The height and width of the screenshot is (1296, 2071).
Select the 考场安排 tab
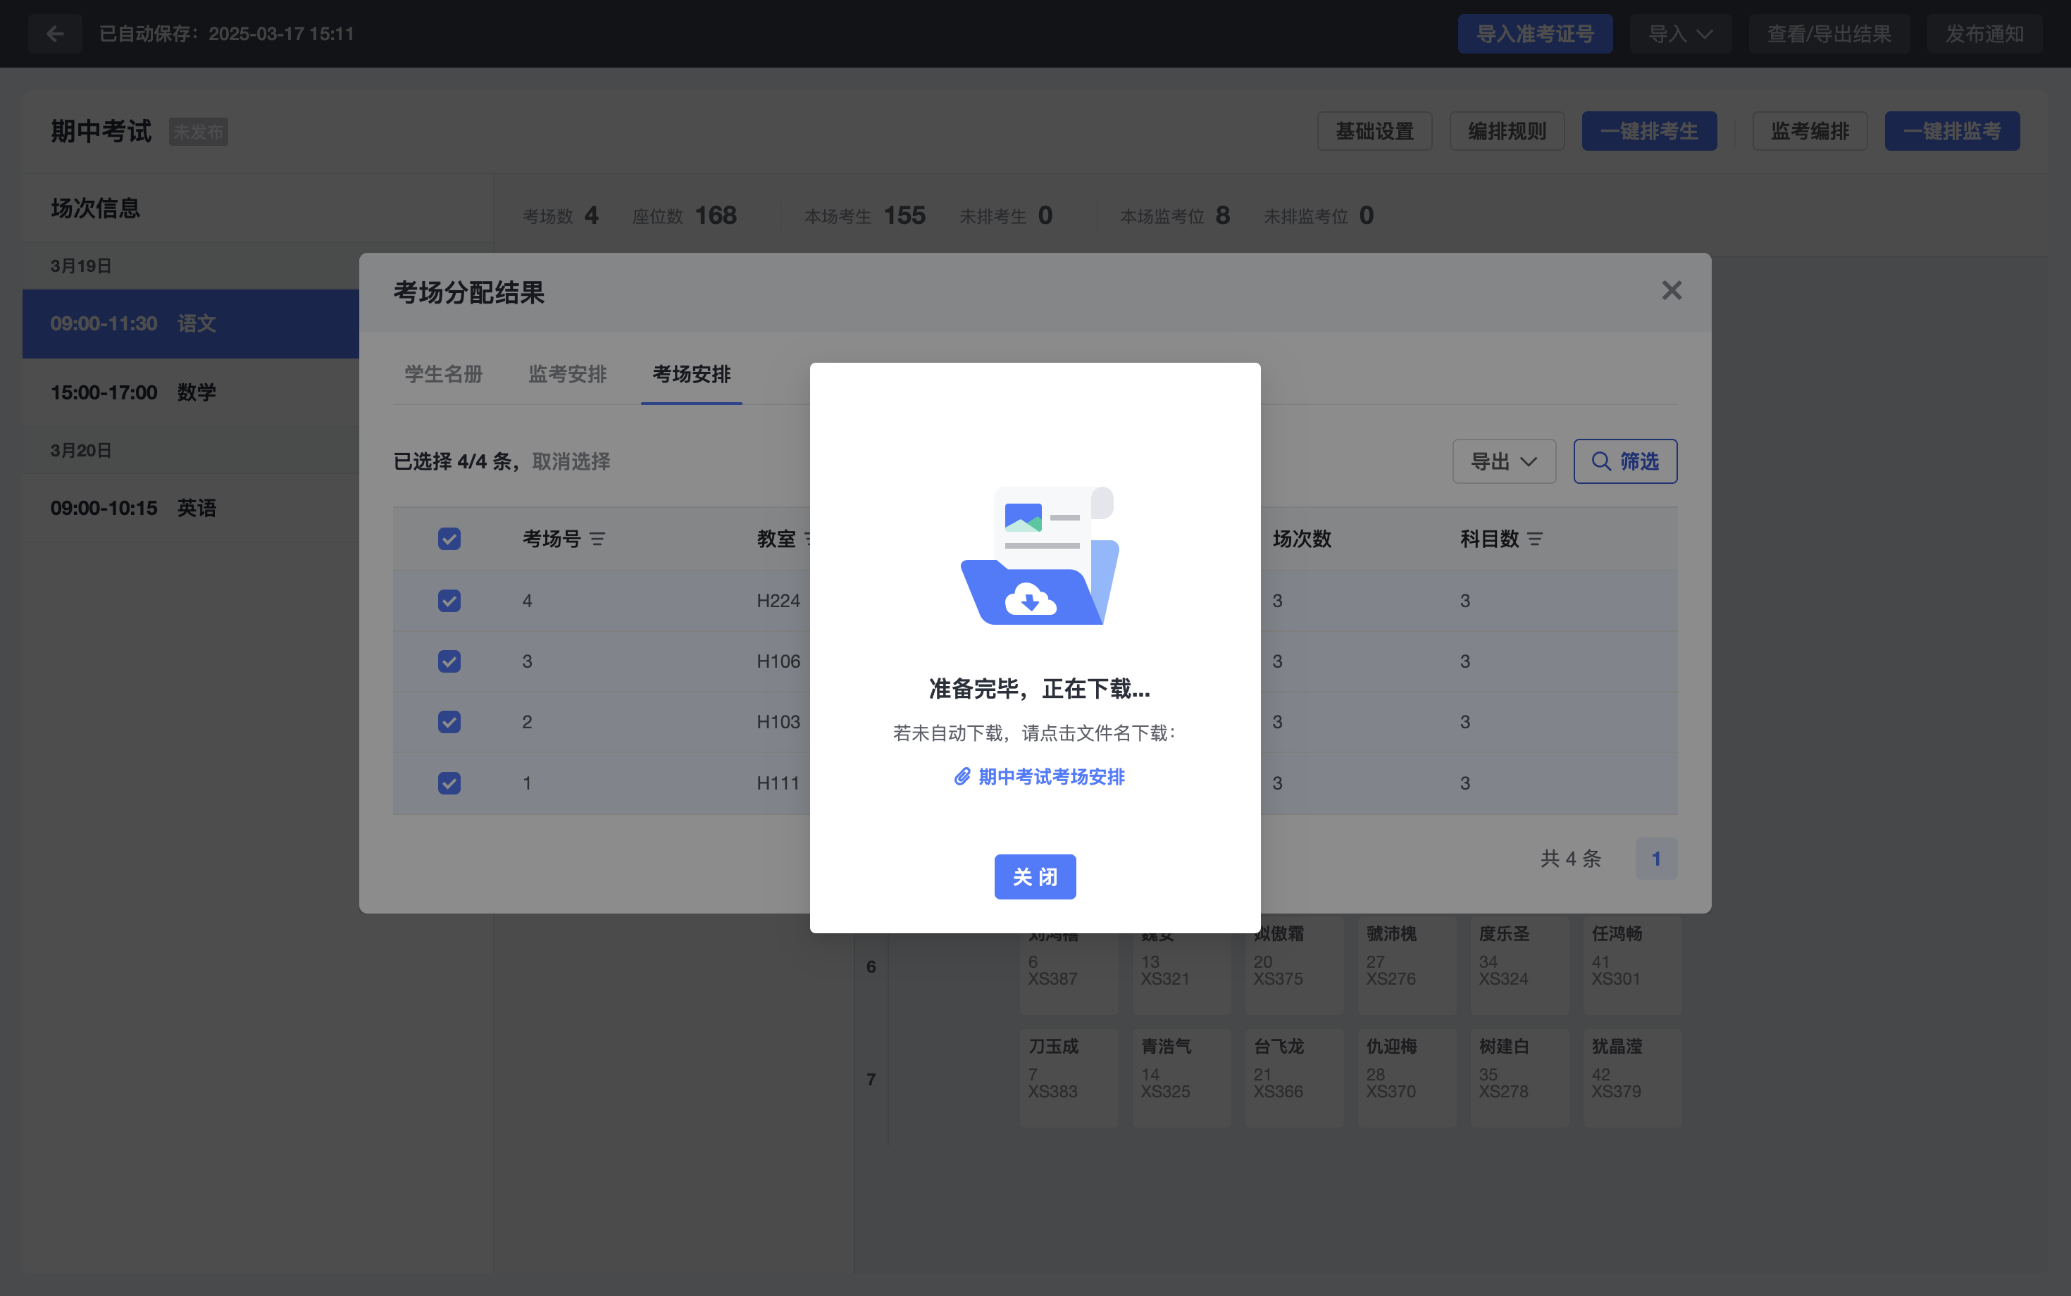691,374
